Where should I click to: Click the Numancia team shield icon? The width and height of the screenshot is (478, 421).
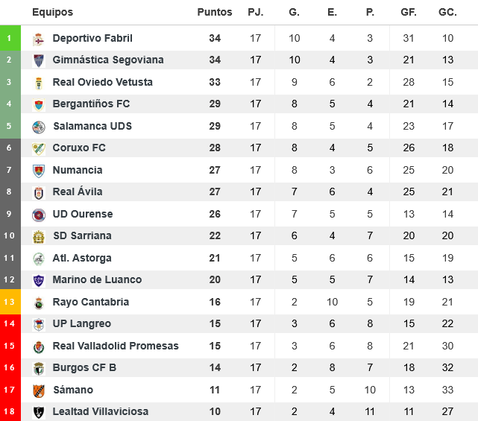(39, 171)
